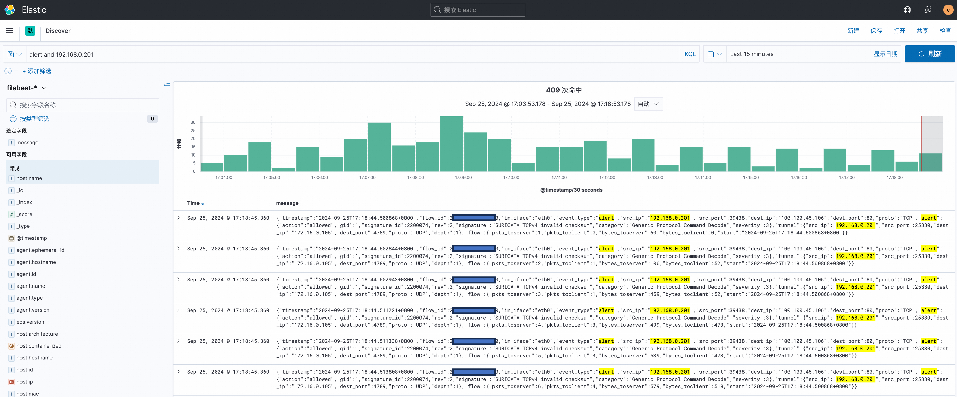Click 新建 to create a new search
The height and width of the screenshot is (397, 958).
pyautogui.click(x=853, y=31)
